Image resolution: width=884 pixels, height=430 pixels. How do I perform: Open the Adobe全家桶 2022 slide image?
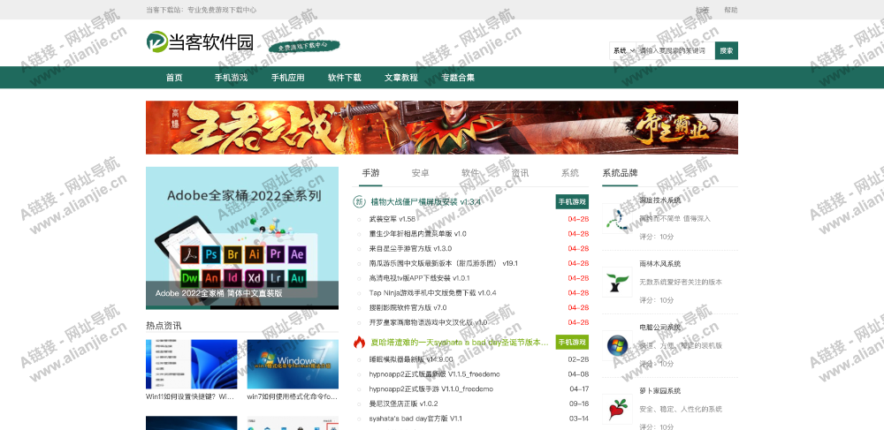242,238
